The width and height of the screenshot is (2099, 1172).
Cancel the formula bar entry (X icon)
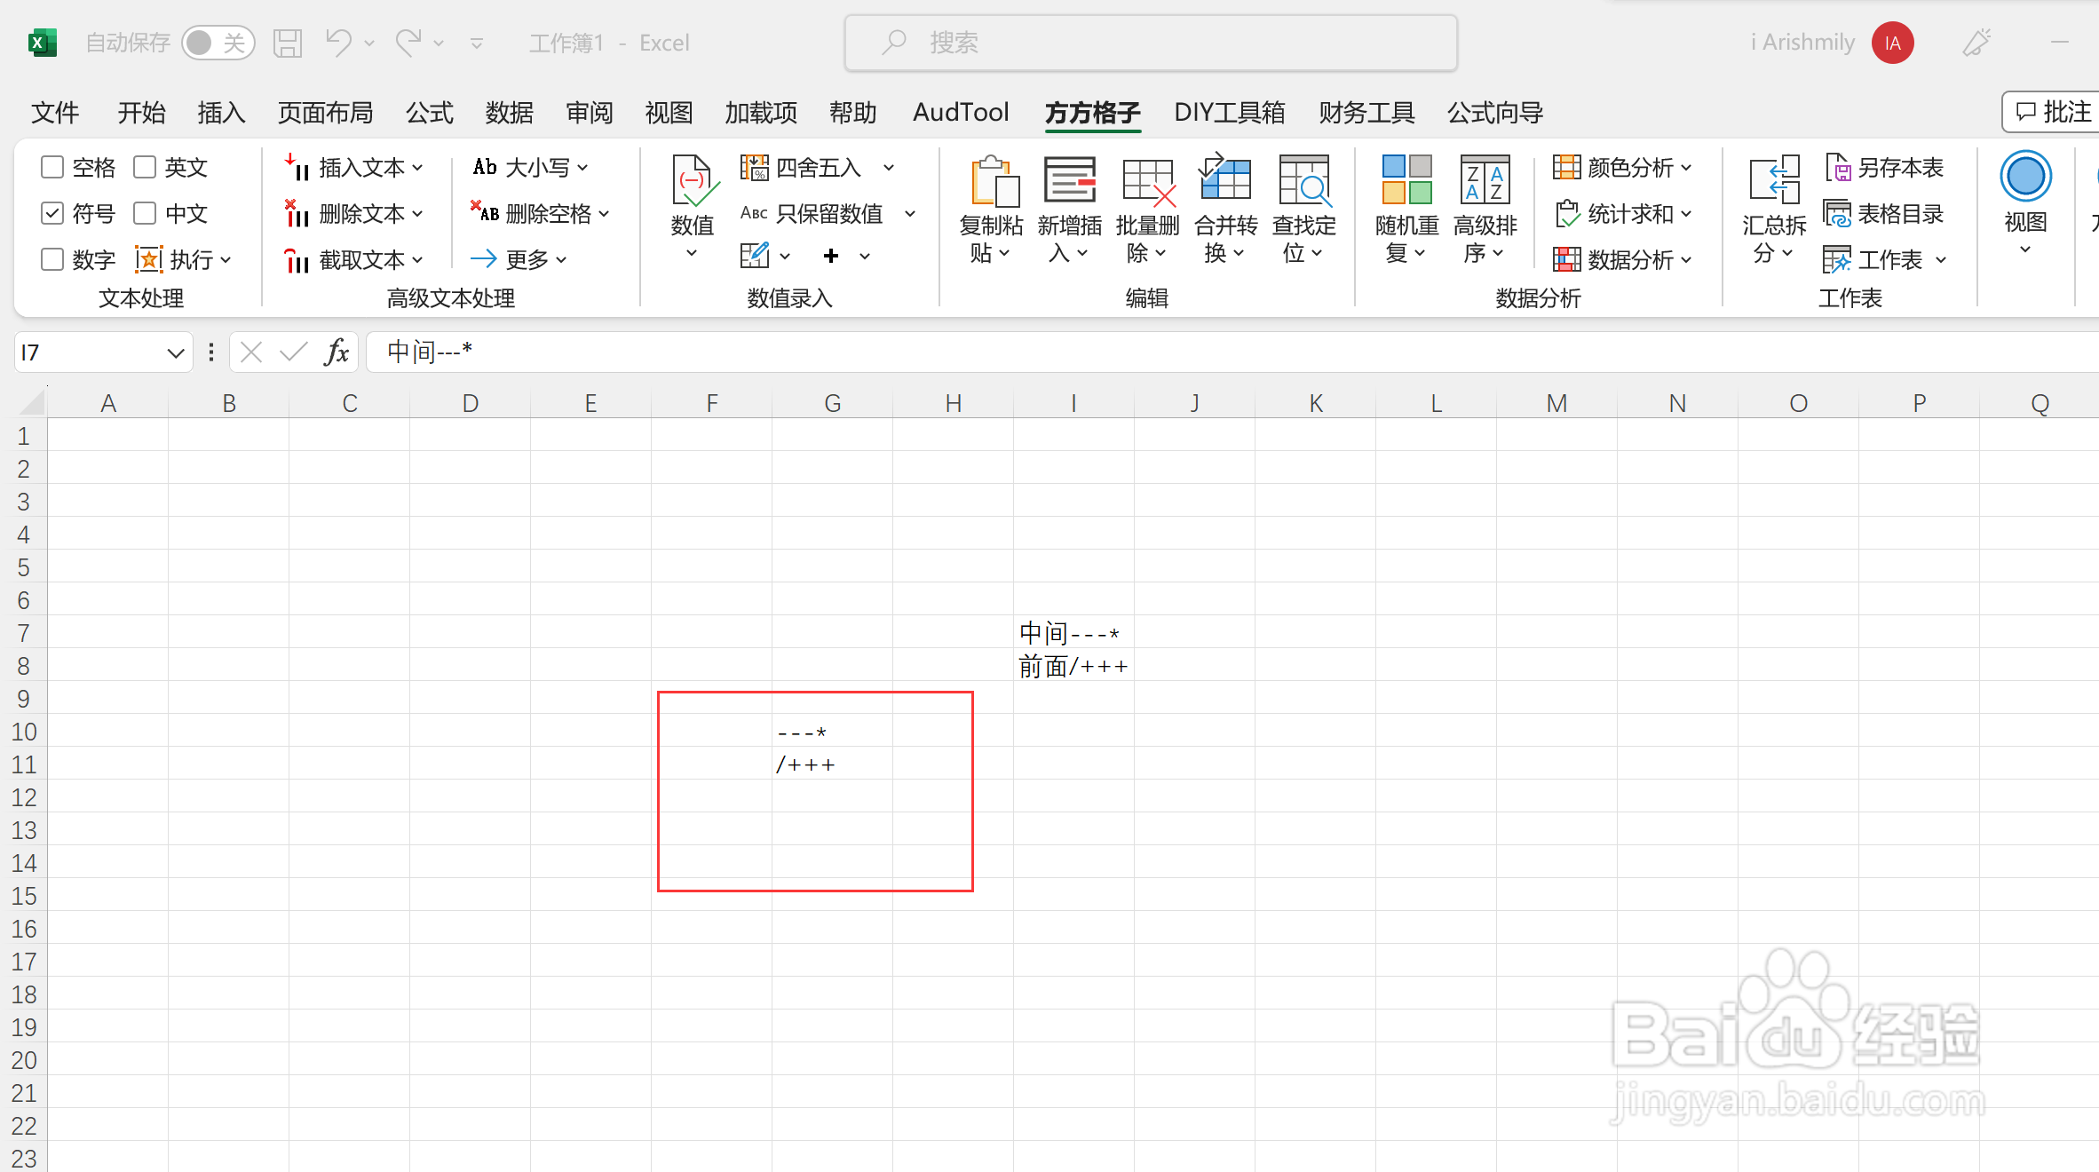251,352
